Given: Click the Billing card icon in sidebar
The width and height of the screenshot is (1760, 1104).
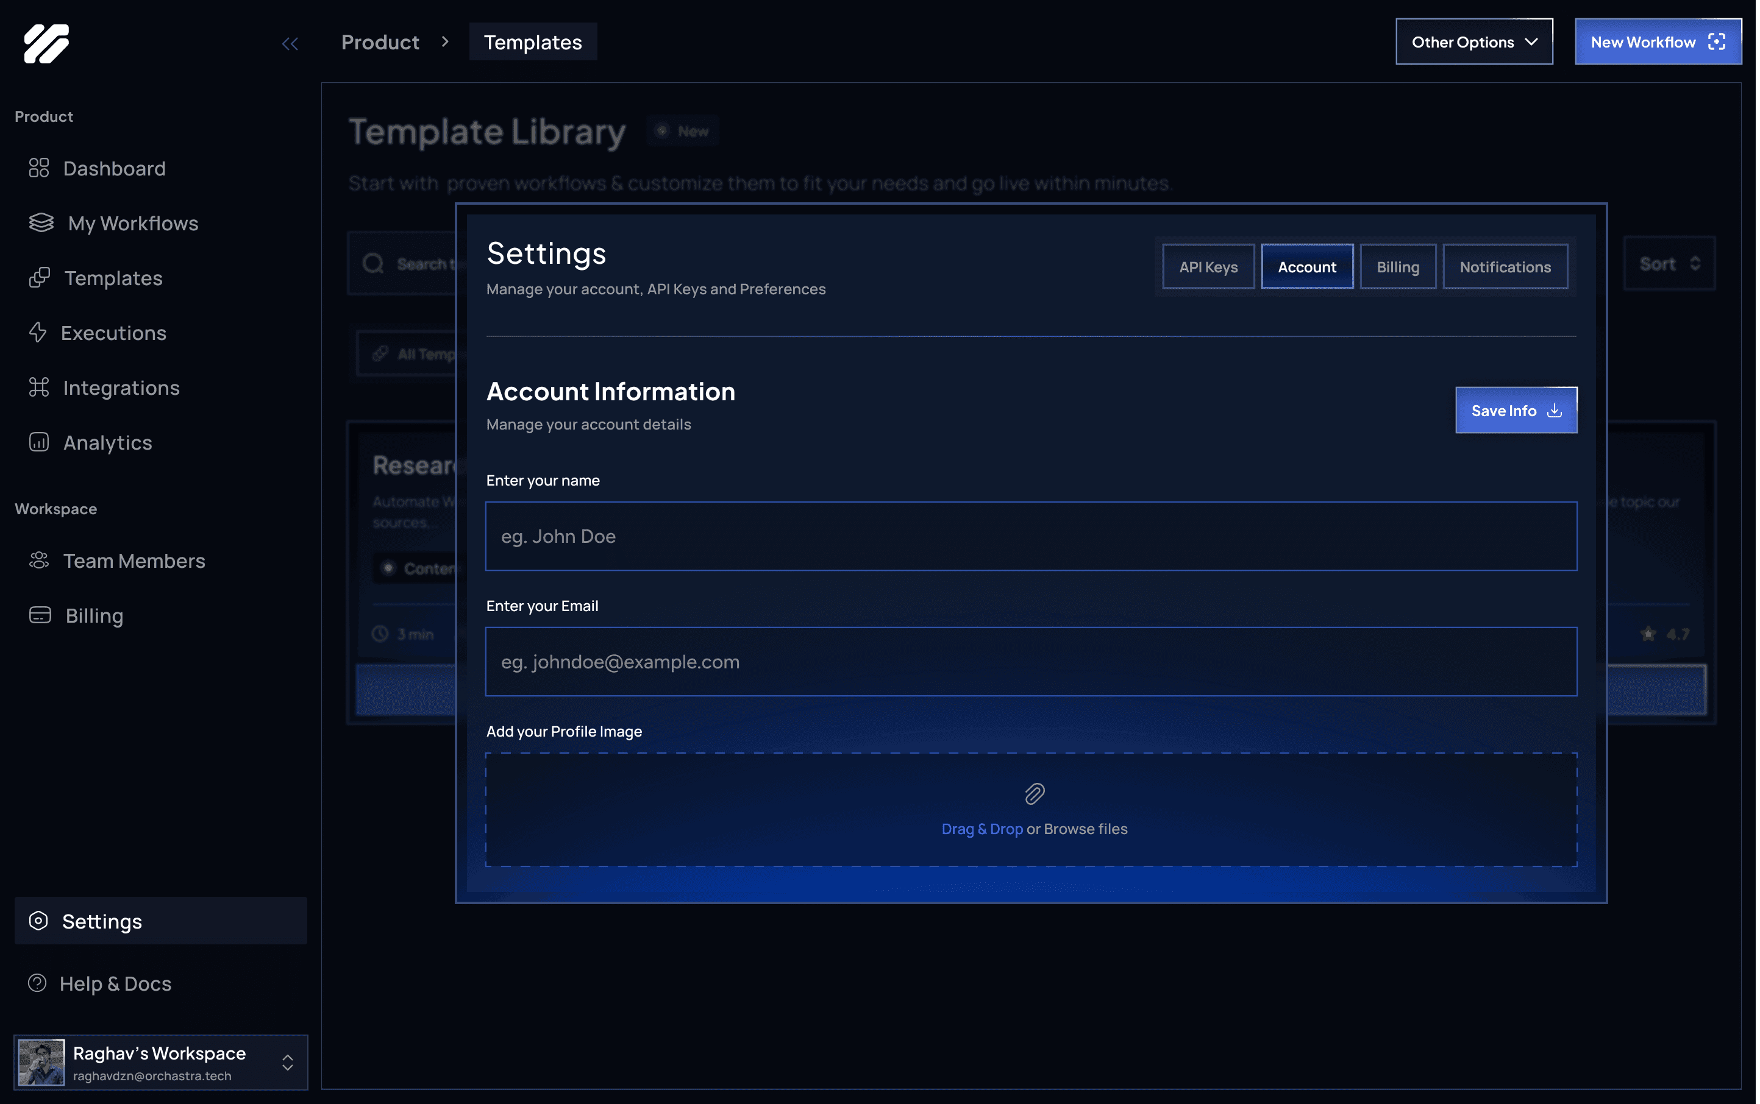Looking at the screenshot, I should [x=40, y=615].
